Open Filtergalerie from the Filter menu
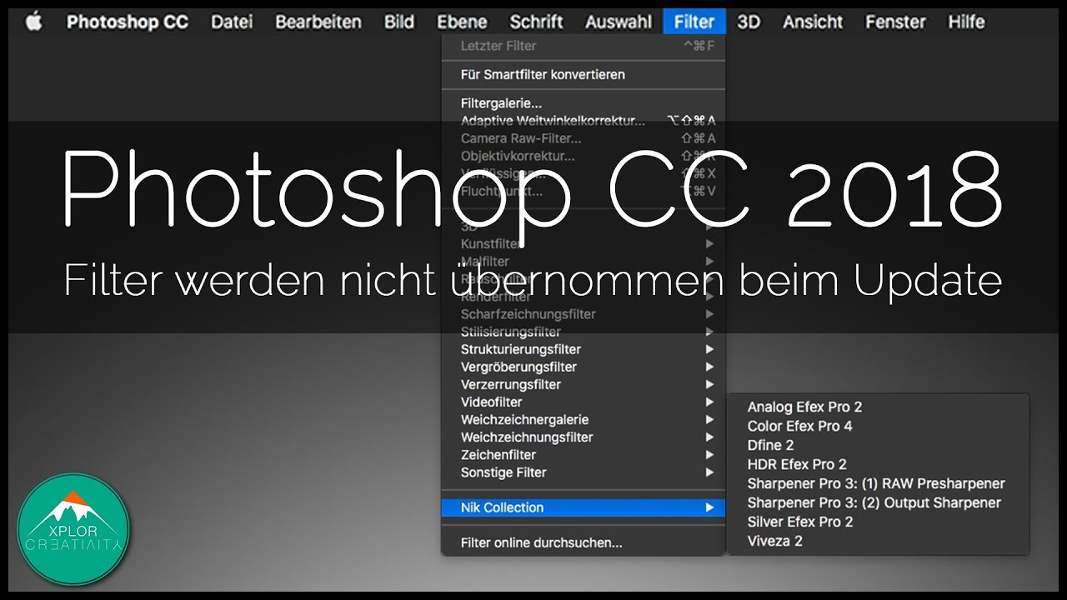Image resolution: width=1067 pixels, height=600 pixels. point(584,103)
